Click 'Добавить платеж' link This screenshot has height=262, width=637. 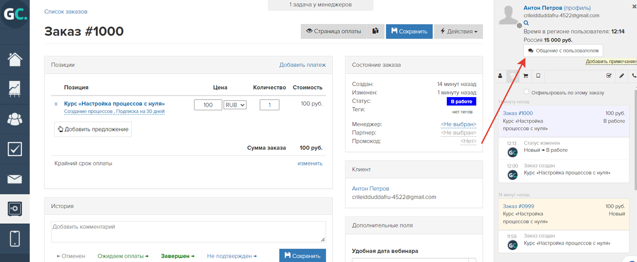tap(303, 65)
